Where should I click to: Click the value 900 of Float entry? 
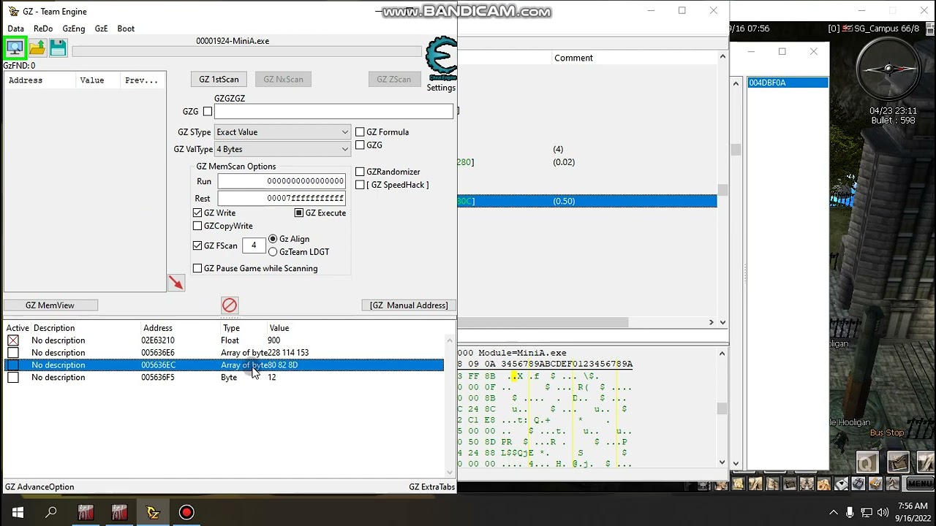click(x=274, y=340)
